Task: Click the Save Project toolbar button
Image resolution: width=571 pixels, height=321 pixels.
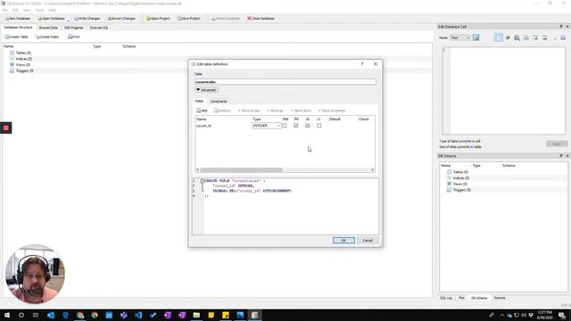Action: click(x=188, y=18)
